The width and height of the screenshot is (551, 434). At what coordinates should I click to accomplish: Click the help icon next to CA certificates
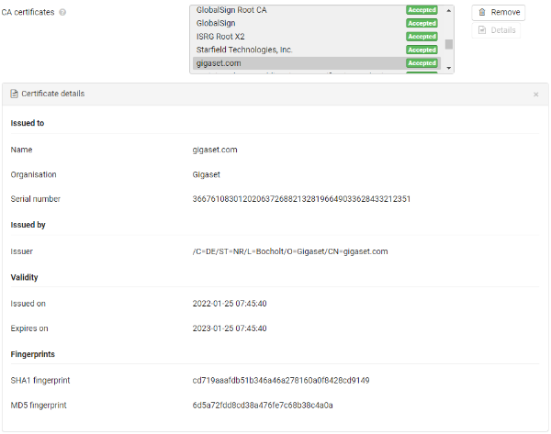coord(62,12)
